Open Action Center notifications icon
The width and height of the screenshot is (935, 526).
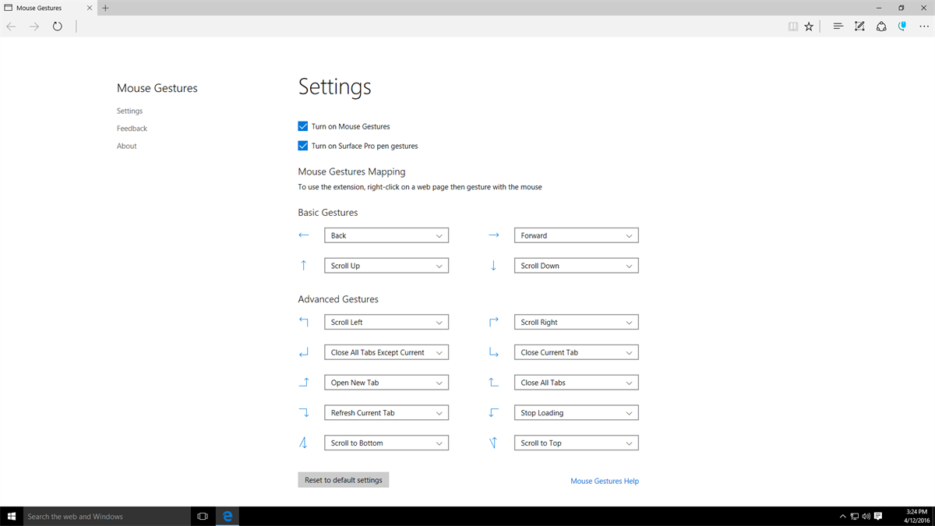tap(878, 516)
